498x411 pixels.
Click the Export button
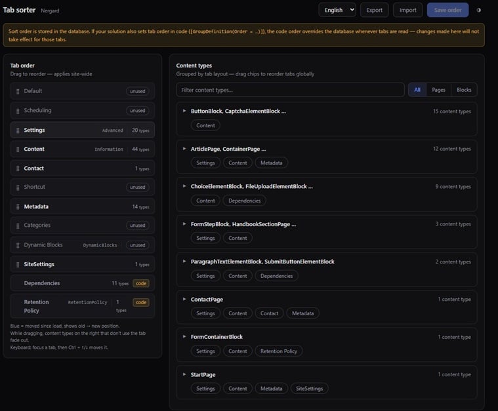click(x=375, y=10)
